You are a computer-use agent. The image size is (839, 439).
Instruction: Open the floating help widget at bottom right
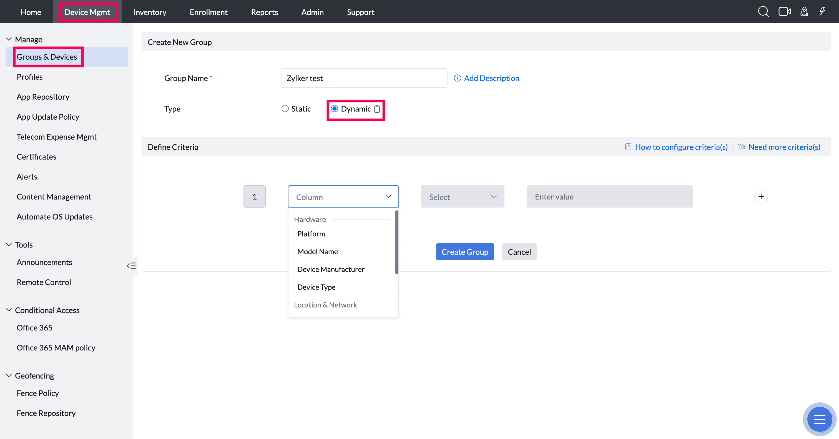tap(820, 419)
